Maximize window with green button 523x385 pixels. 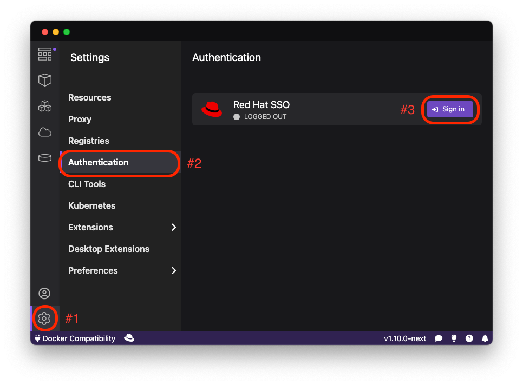point(67,32)
